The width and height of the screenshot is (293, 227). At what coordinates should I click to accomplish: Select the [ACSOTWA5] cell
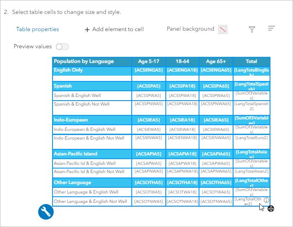coord(149,192)
